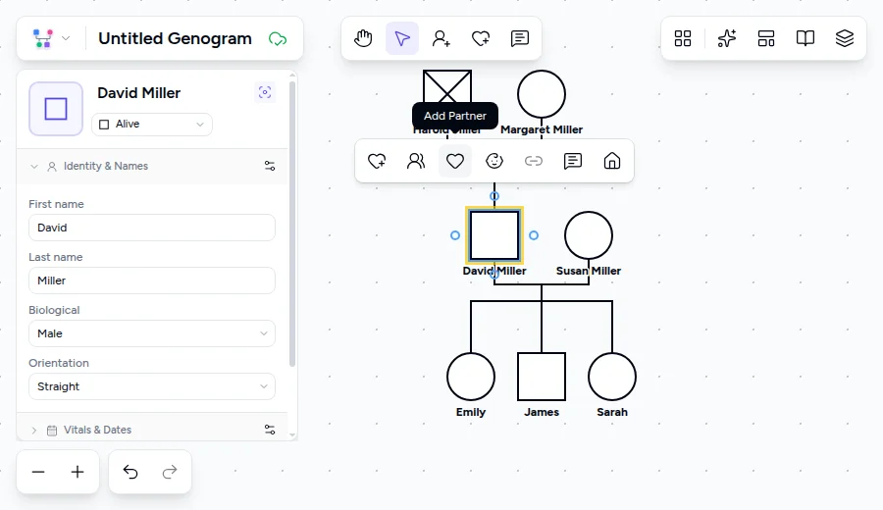Expand the Vitals & Dates section
883x510 pixels.
click(34, 430)
